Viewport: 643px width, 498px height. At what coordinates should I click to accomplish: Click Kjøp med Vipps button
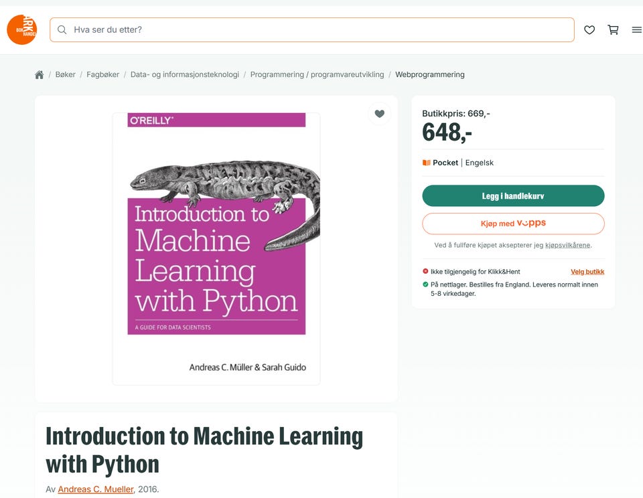[513, 224]
